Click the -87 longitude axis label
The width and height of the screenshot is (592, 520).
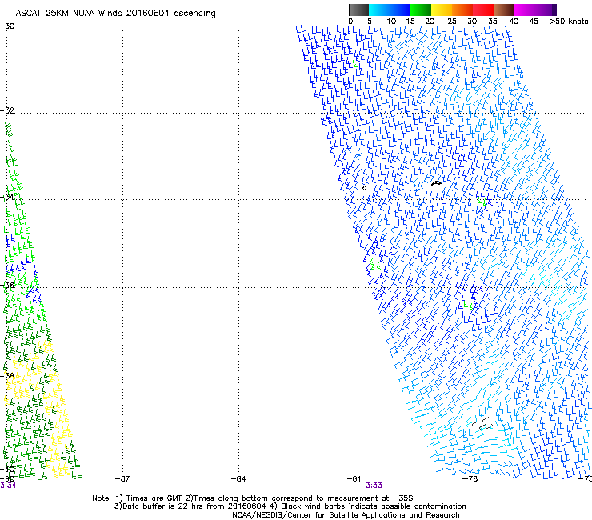pyautogui.click(x=122, y=479)
